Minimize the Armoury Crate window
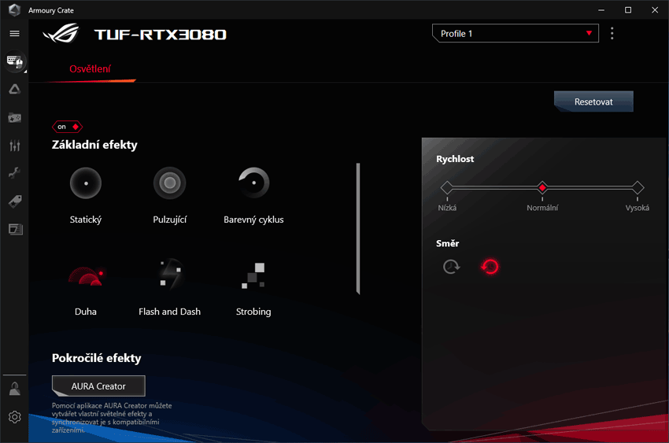 (601, 9)
